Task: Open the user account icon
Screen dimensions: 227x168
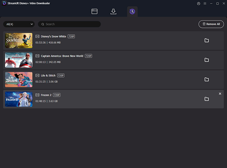Action: pos(199,3)
